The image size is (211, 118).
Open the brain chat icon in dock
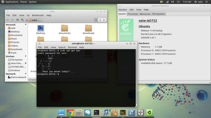(88, 112)
